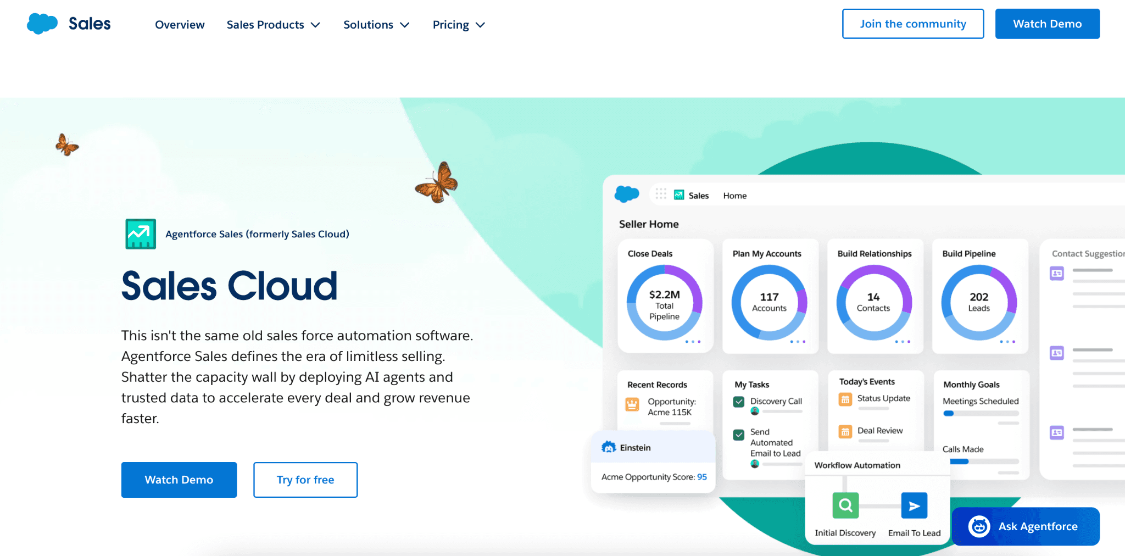Screen dimensions: 1125x556
Task: Select the Einstein assistant icon
Action: pos(609,447)
